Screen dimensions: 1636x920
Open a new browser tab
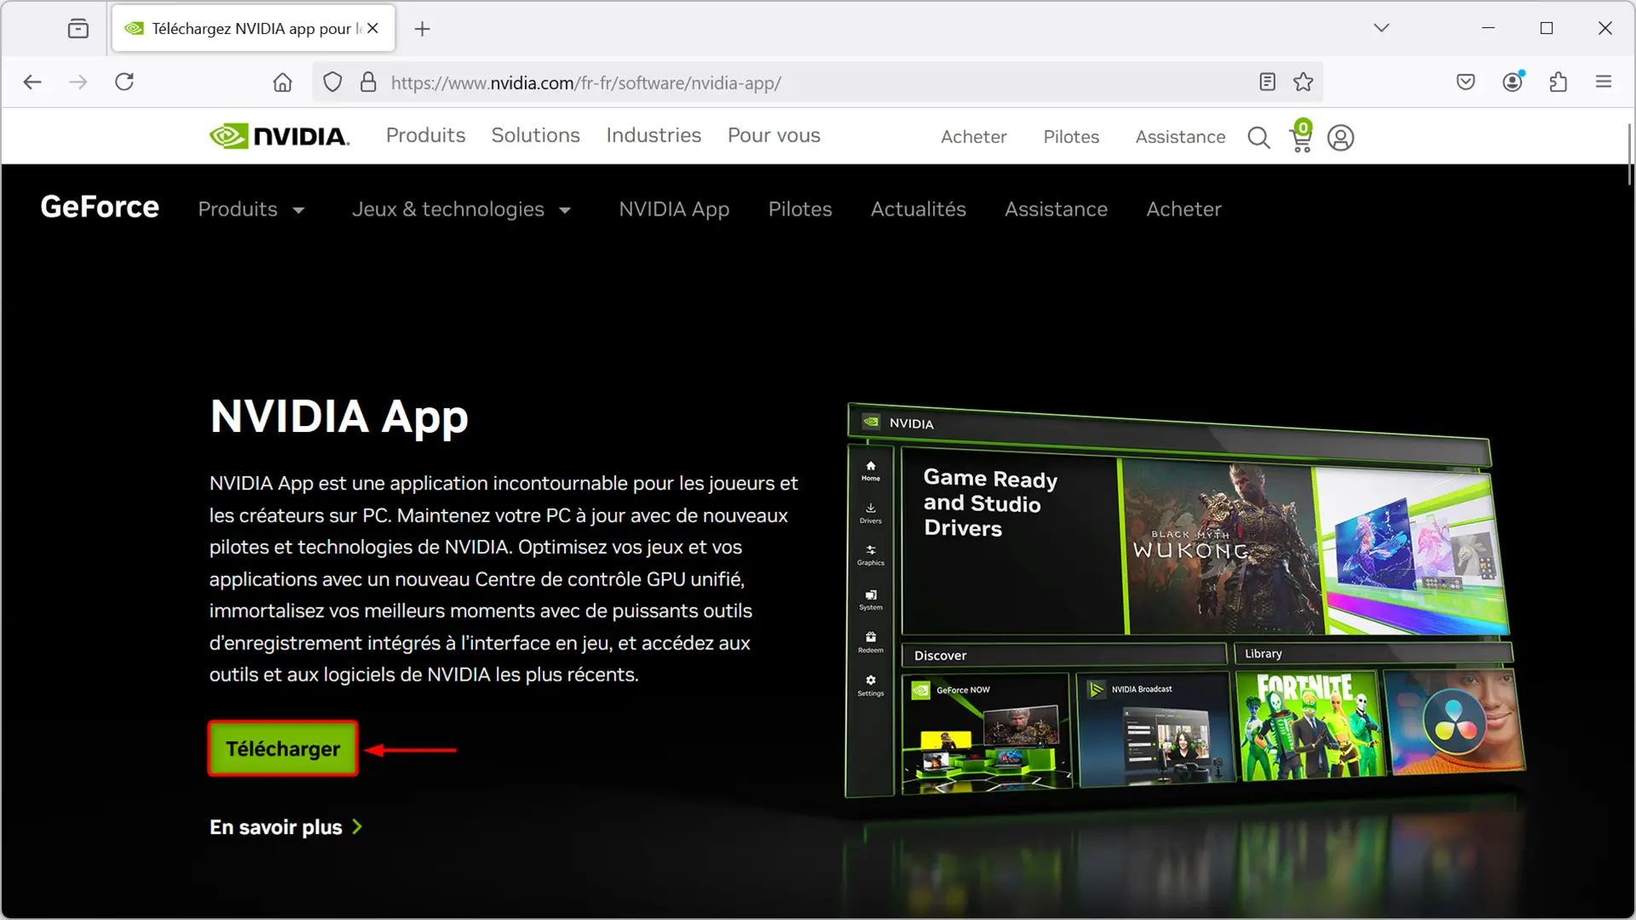coord(422,29)
